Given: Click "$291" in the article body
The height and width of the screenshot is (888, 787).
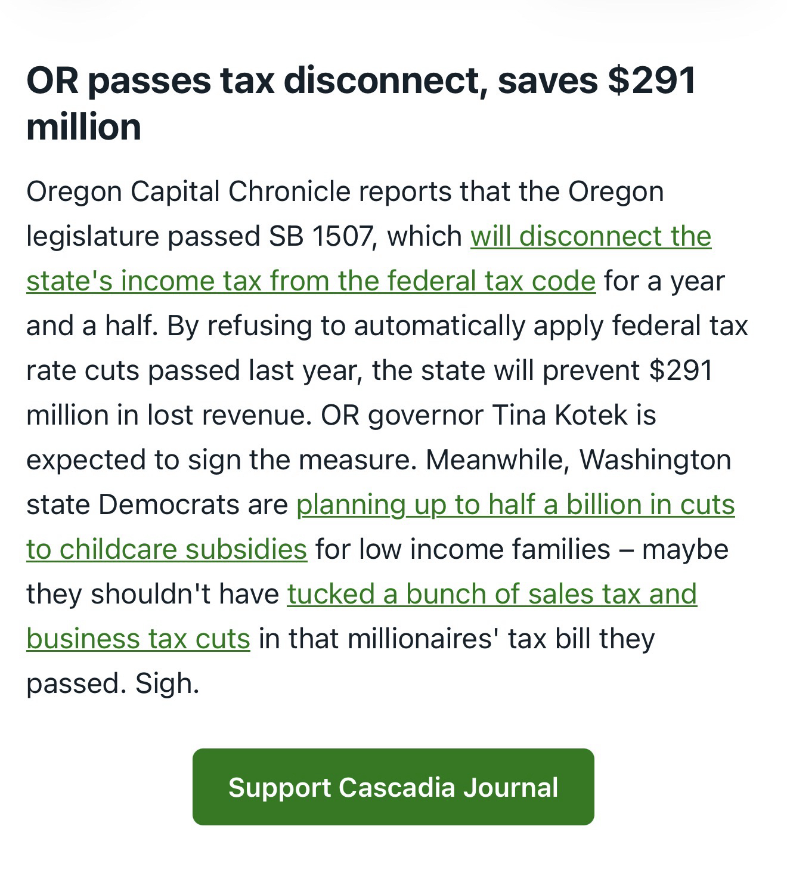Looking at the screenshot, I should [x=680, y=371].
